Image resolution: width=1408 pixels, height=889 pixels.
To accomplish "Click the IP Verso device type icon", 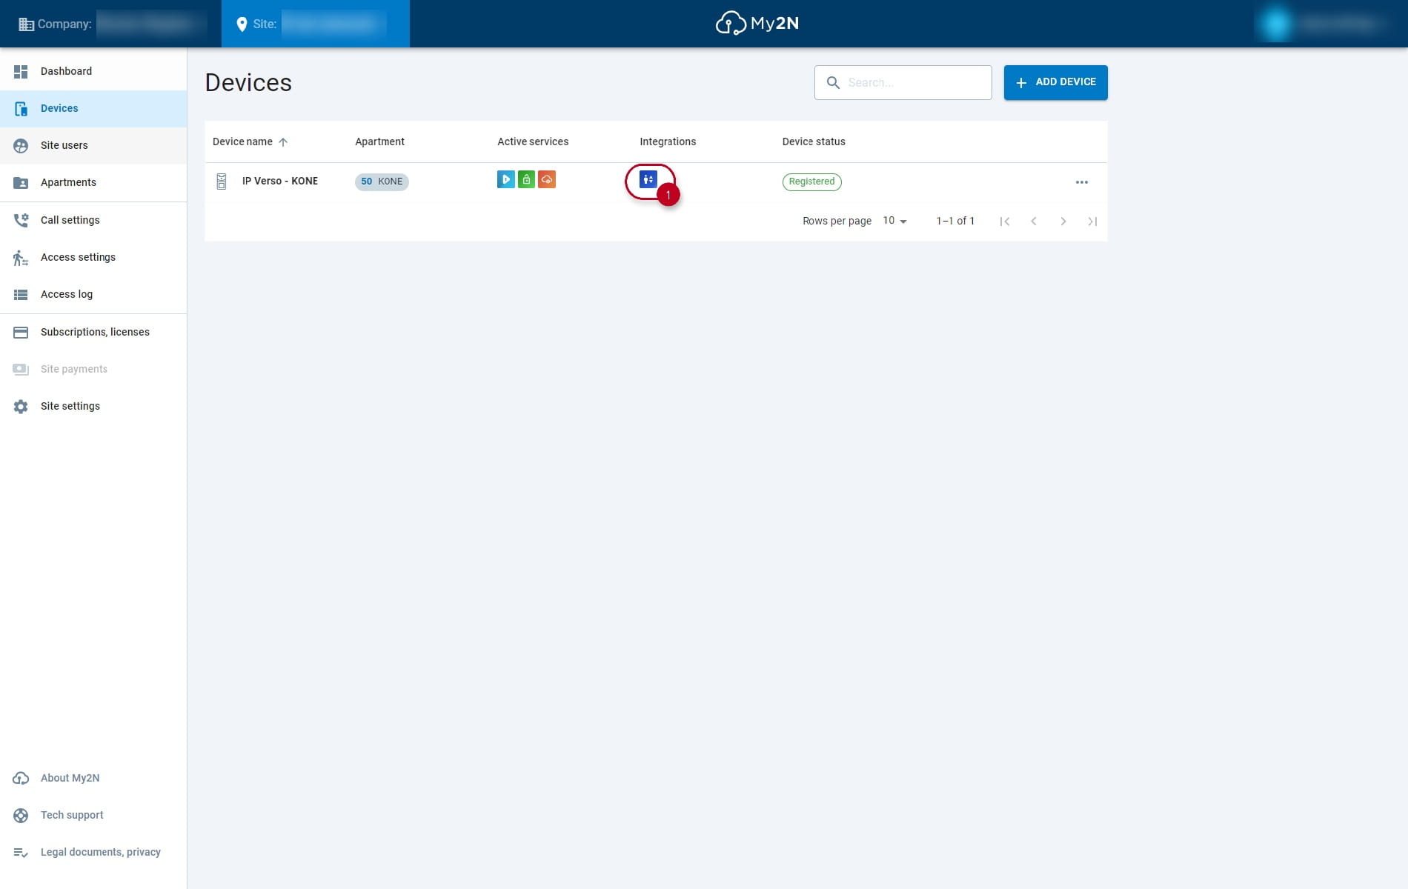I will click(x=221, y=182).
